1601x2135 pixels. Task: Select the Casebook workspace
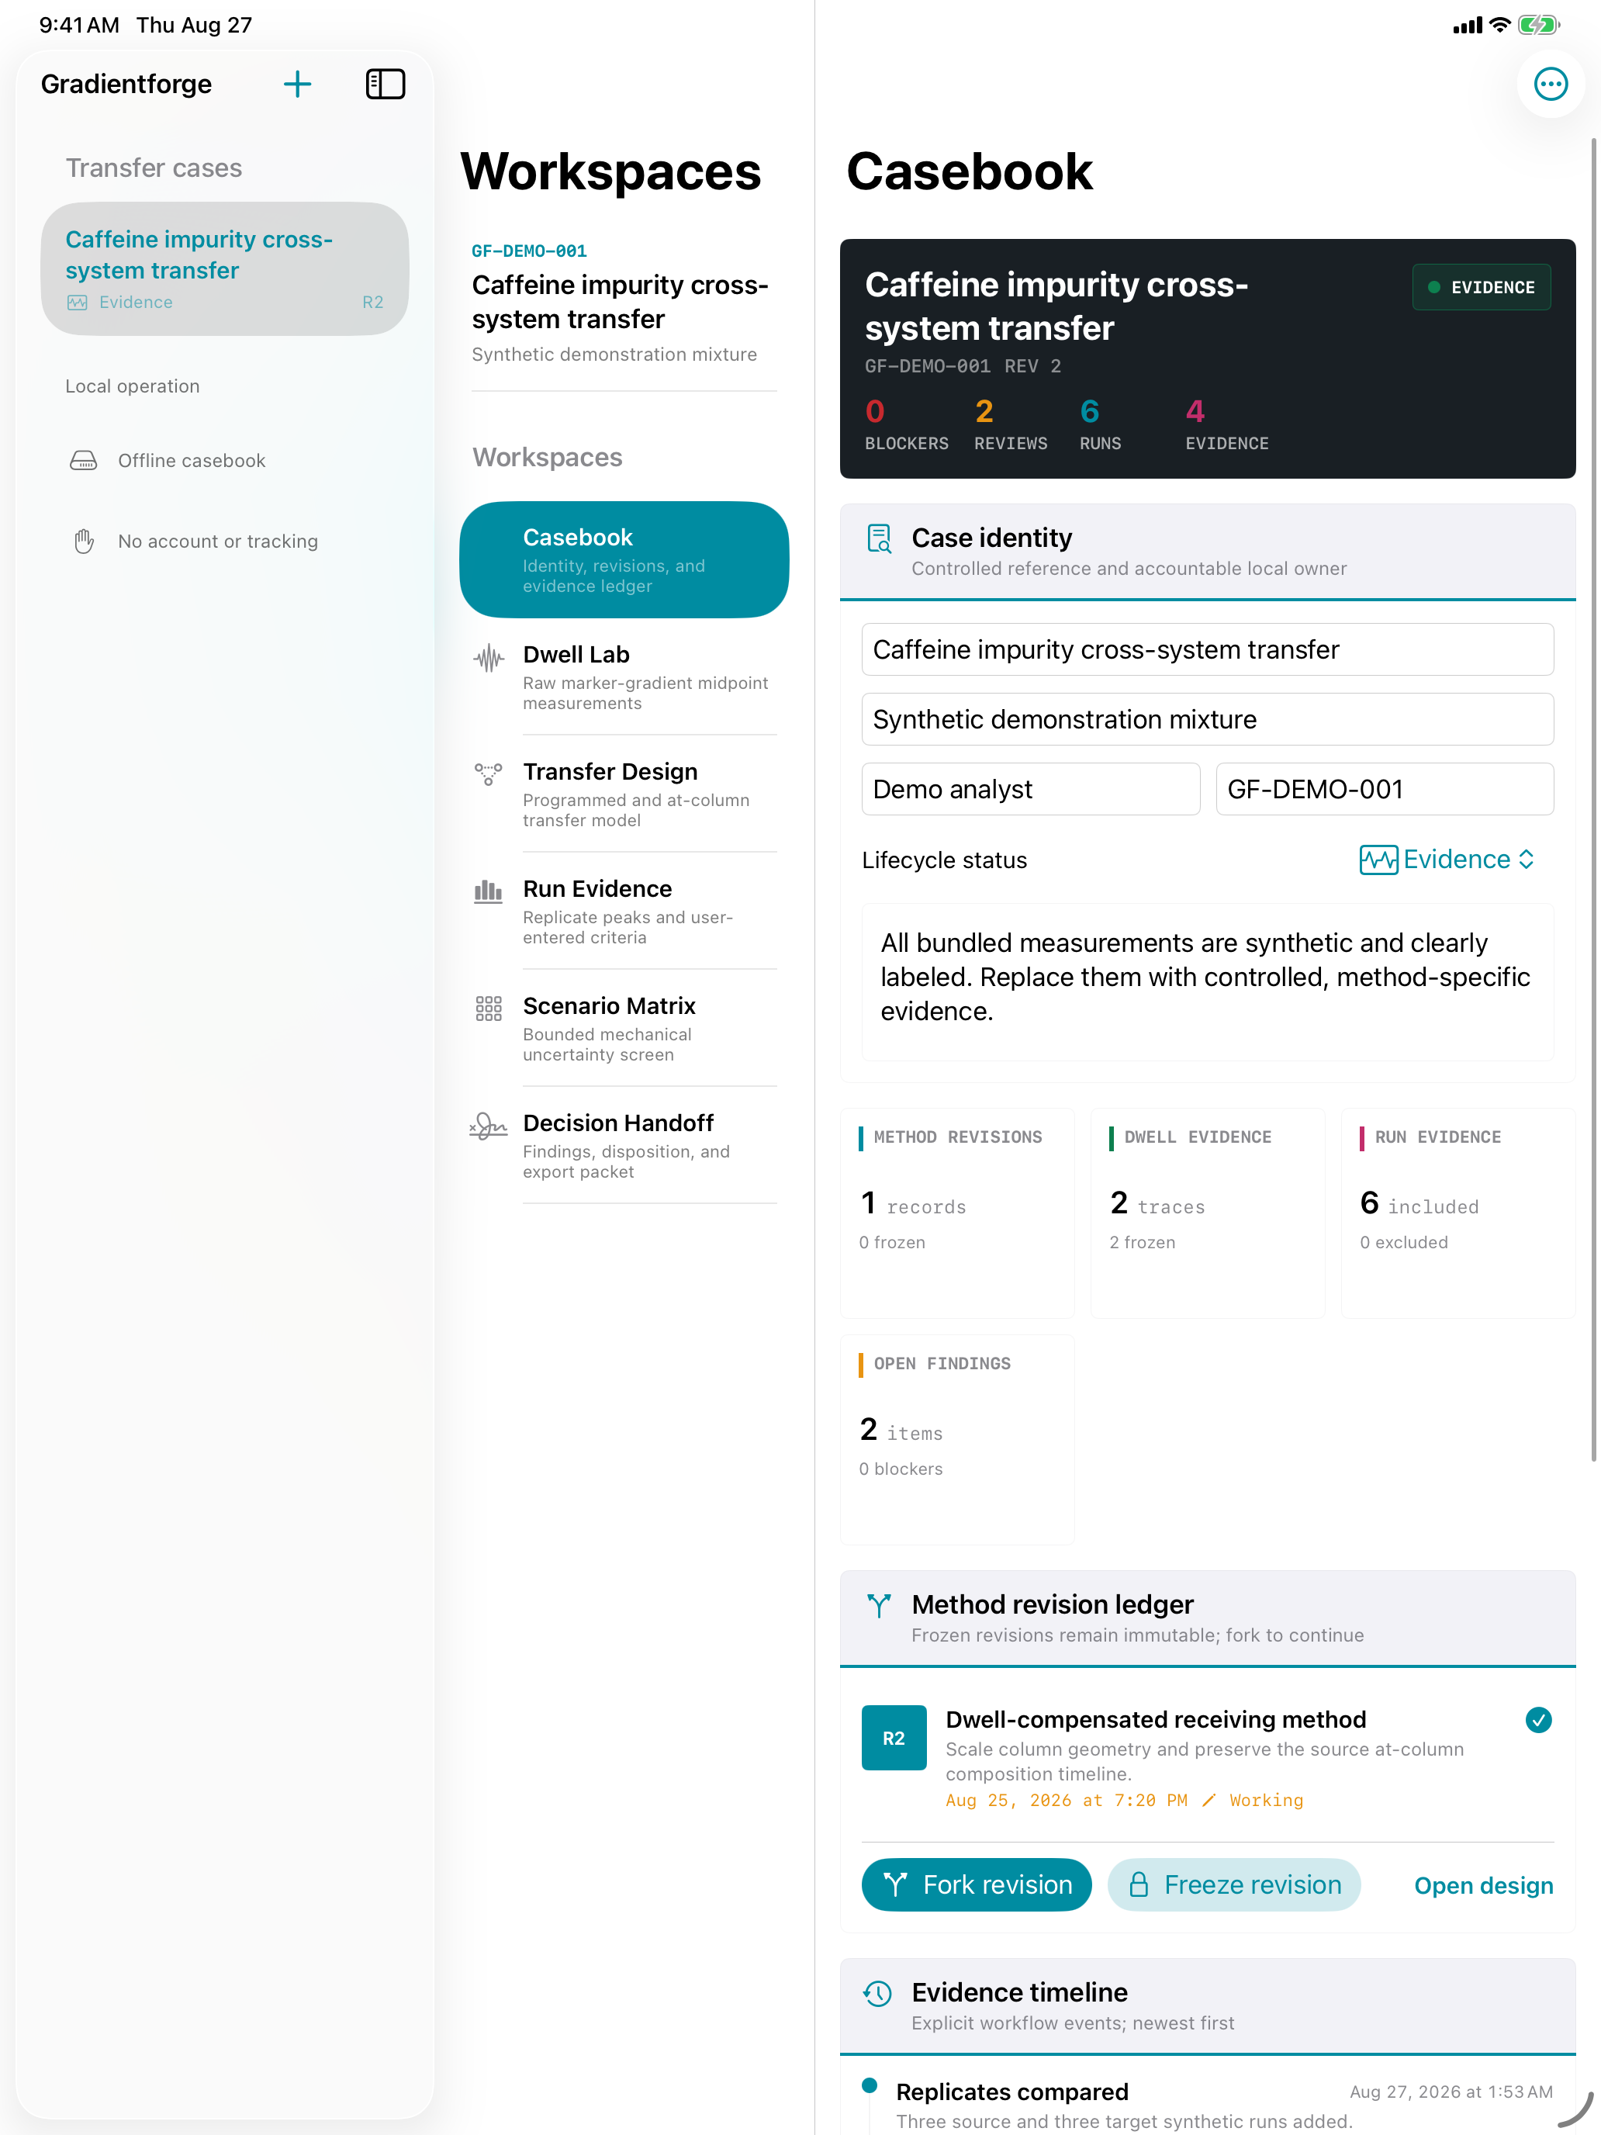point(624,560)
